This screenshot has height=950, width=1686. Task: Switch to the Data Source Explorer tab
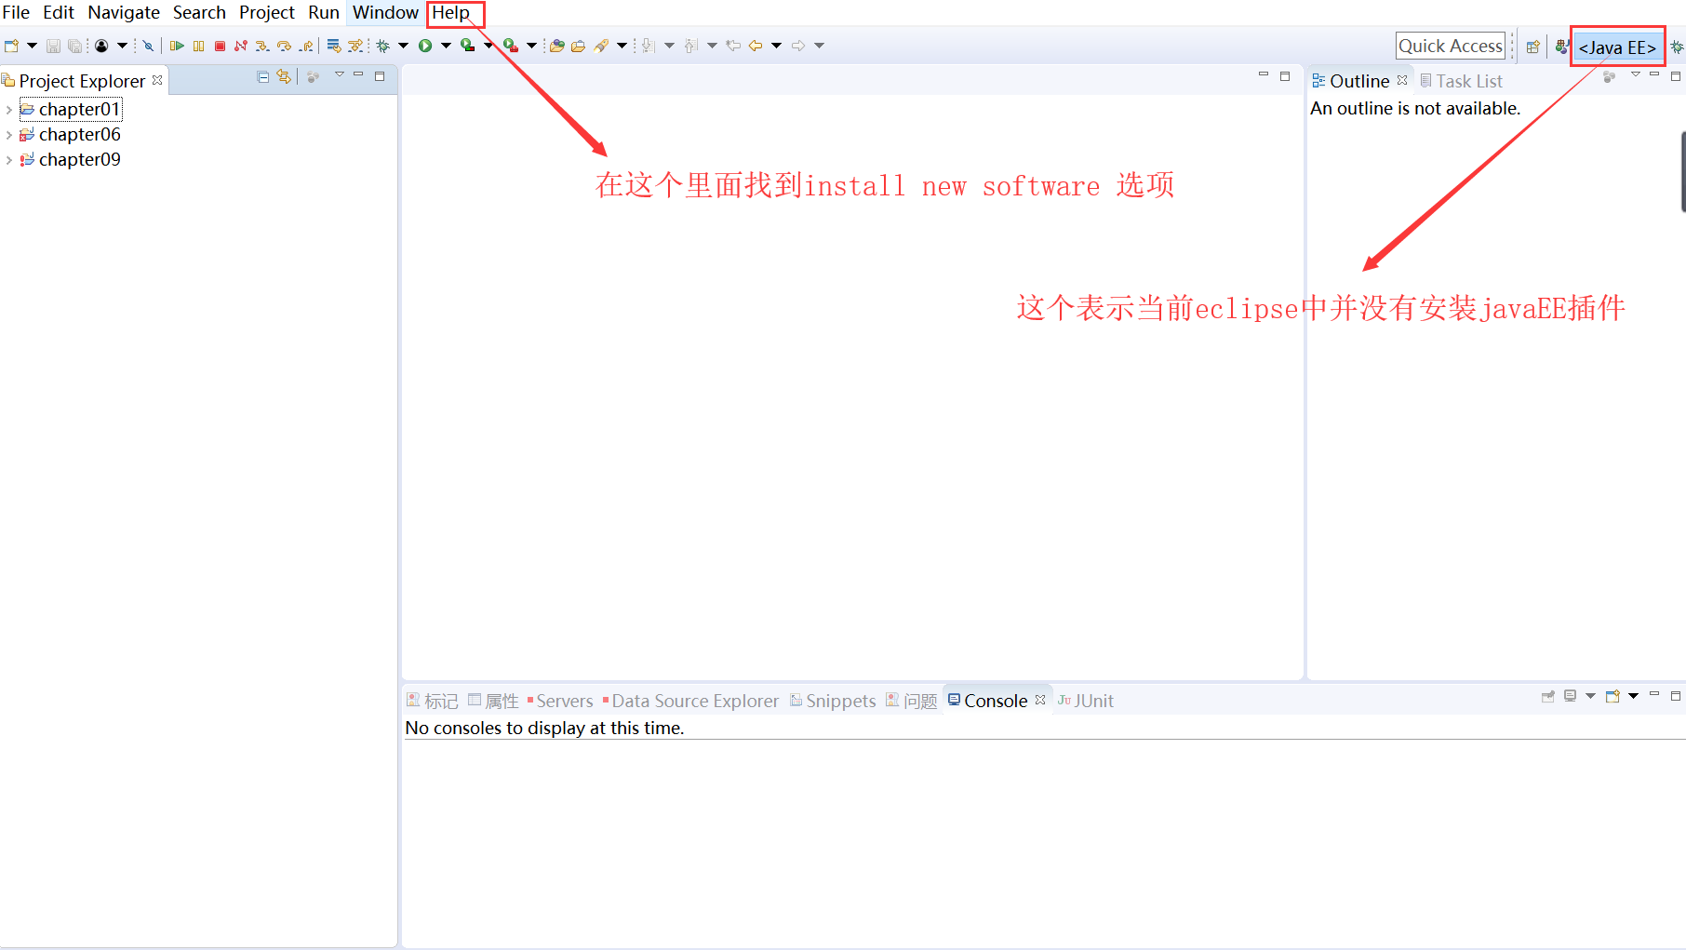[x=689, y=701]
